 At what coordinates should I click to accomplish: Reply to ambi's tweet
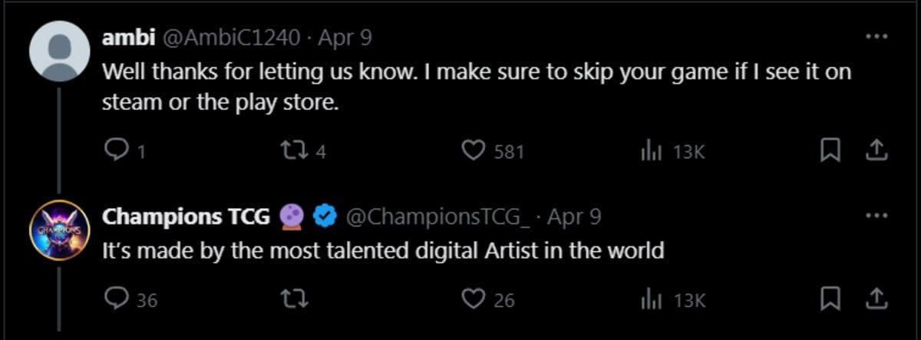(115, 151)
